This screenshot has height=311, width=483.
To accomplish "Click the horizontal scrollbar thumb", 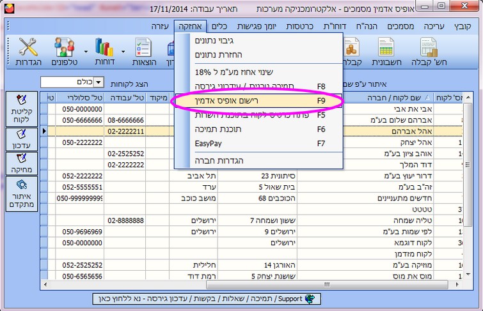I will pyautogui.click(x=327, y=285).
